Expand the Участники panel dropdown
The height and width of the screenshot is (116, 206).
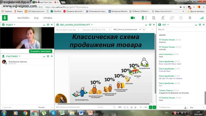click(20, 56)
